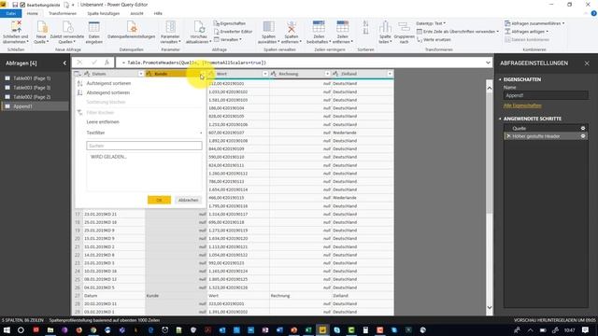Click the save icon in title bar
Viewport: 598px width, 336px height.
pyautogui.click(x=15, y=5)
